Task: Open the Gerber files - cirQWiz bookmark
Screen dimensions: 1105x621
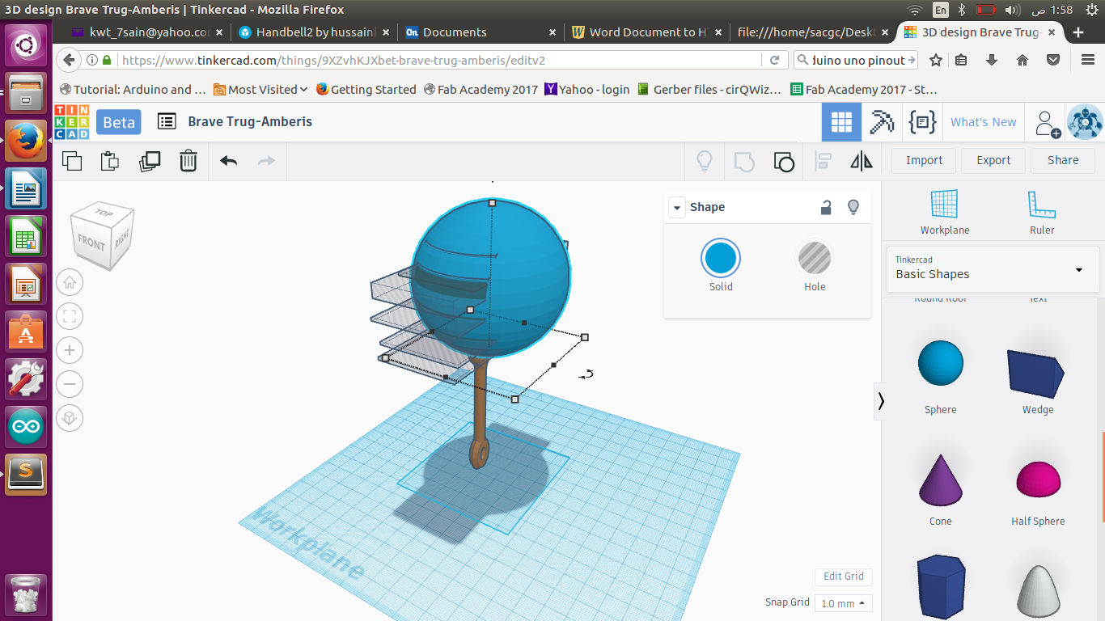Action: (709, 90)
